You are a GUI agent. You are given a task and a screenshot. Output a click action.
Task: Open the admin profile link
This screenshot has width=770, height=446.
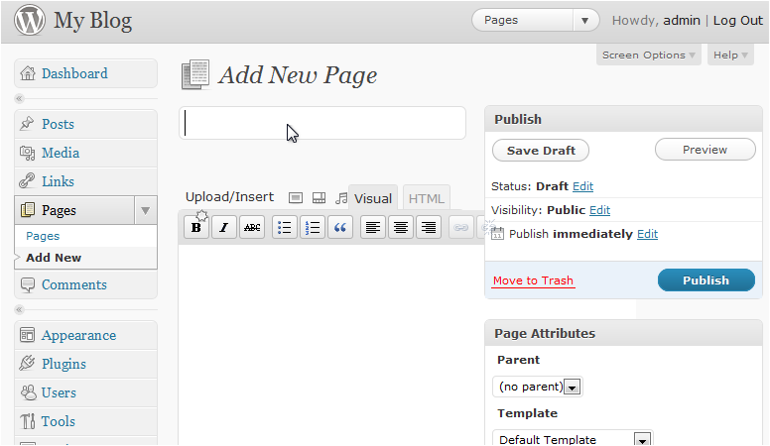[682, 21]
